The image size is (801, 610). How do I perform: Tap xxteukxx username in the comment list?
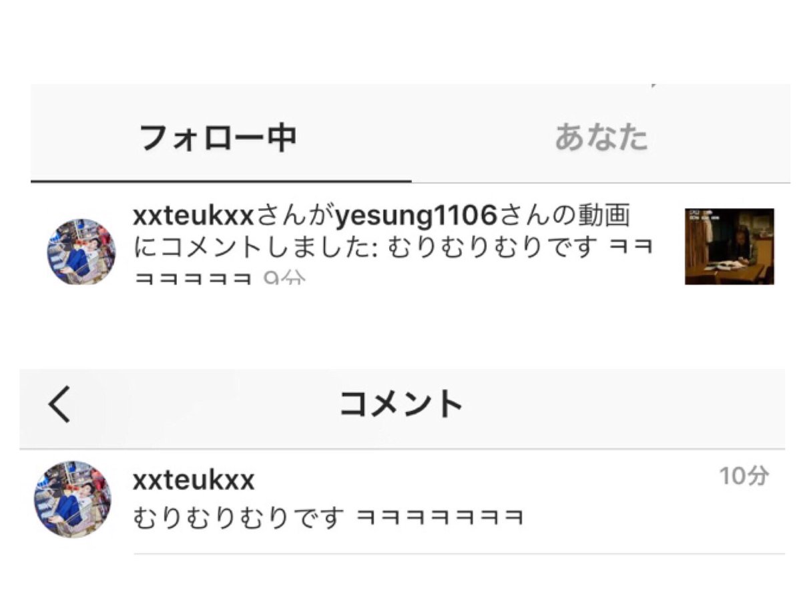(194, 481)
